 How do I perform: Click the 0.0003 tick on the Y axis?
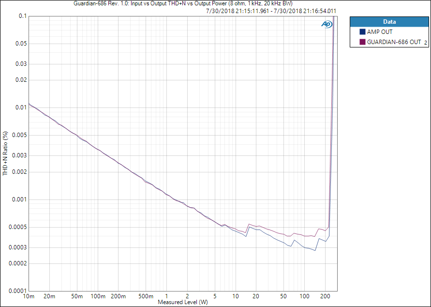(18, 247)
